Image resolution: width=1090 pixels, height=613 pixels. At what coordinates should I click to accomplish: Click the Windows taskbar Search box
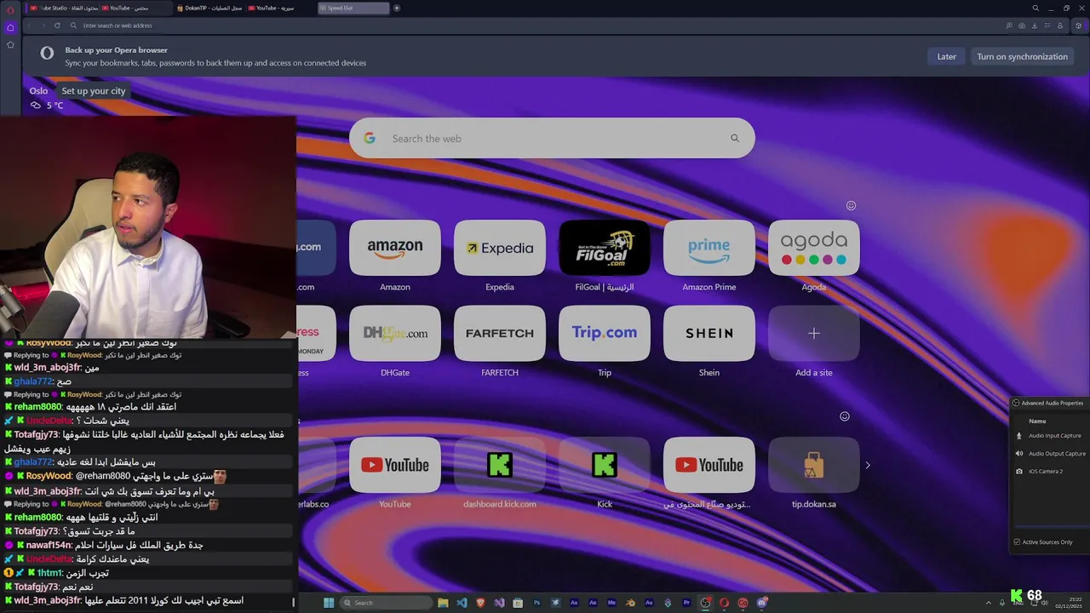pos(386,603)
